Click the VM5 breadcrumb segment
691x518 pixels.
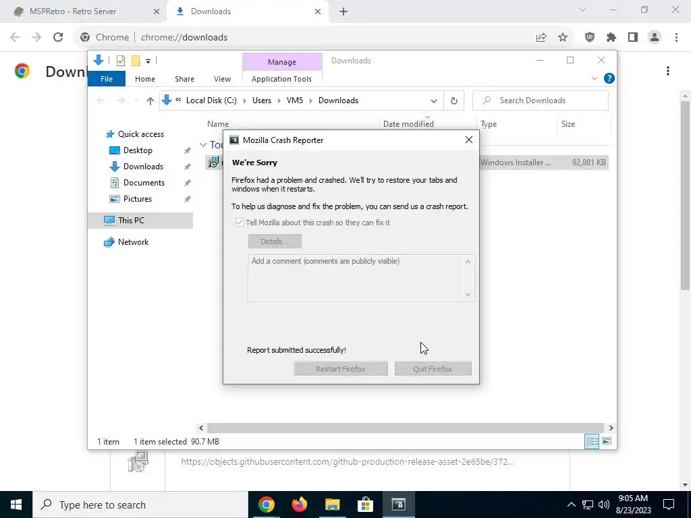[295, 100]
